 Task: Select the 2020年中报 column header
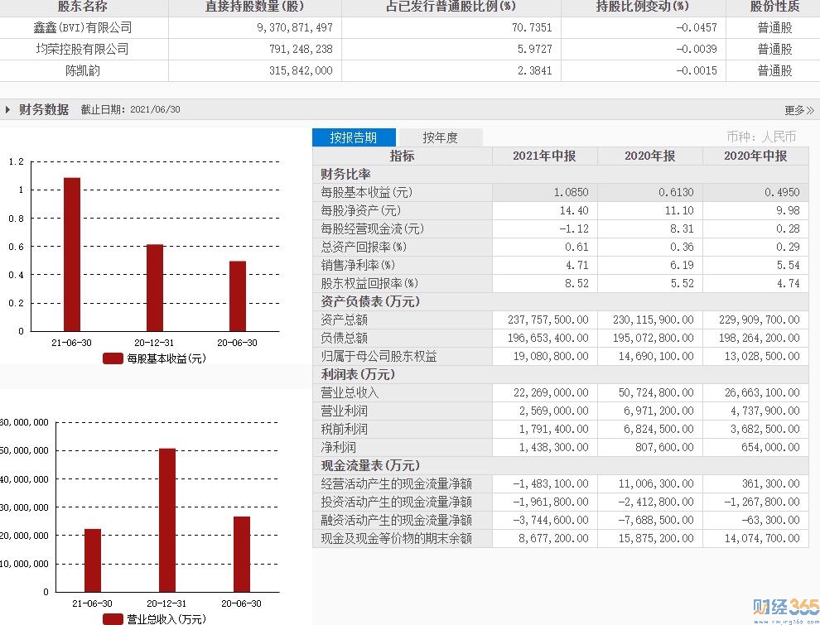755,156
